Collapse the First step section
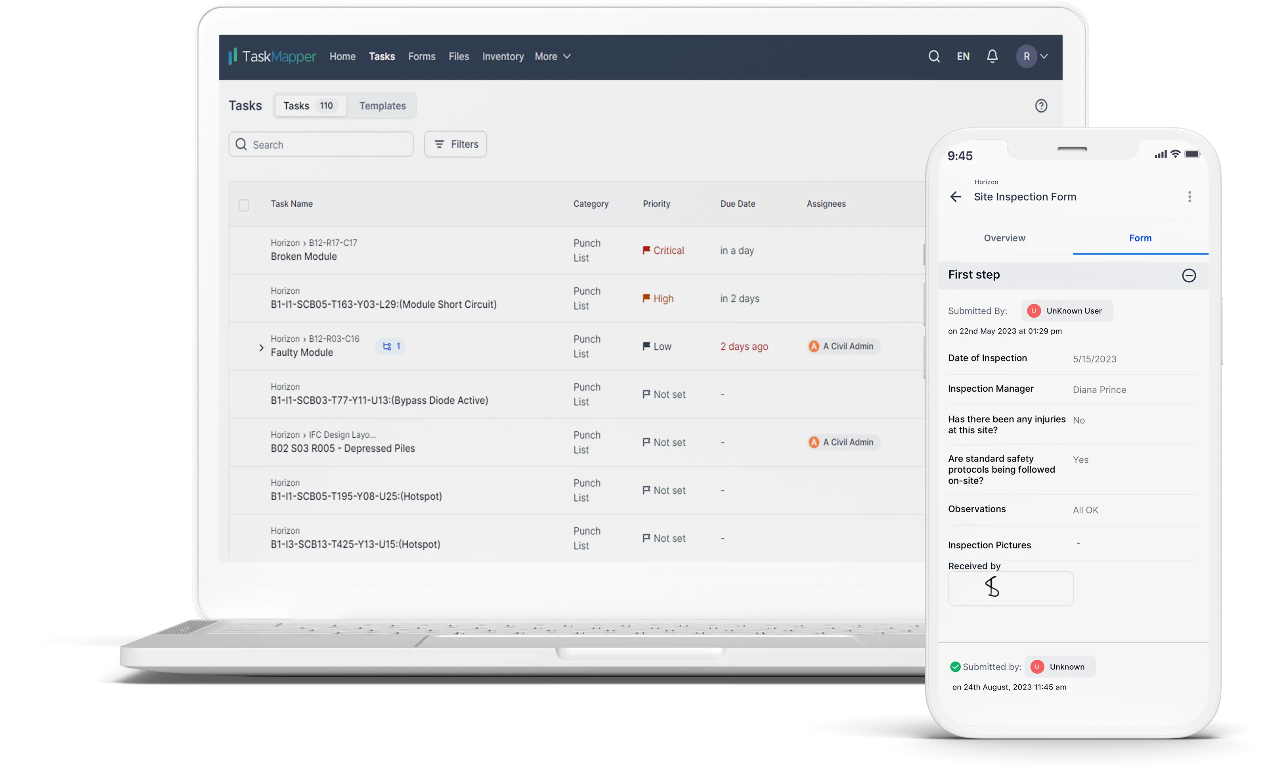The image size is (1264, 770). (x=1189, y=276)
